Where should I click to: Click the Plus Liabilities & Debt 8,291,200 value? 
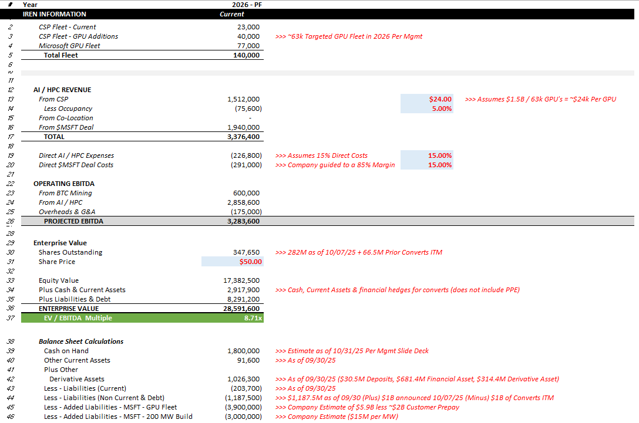[x=243, y=299]
